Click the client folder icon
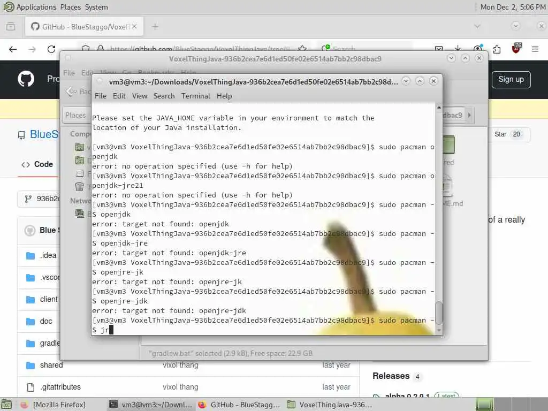 (31, 300)
